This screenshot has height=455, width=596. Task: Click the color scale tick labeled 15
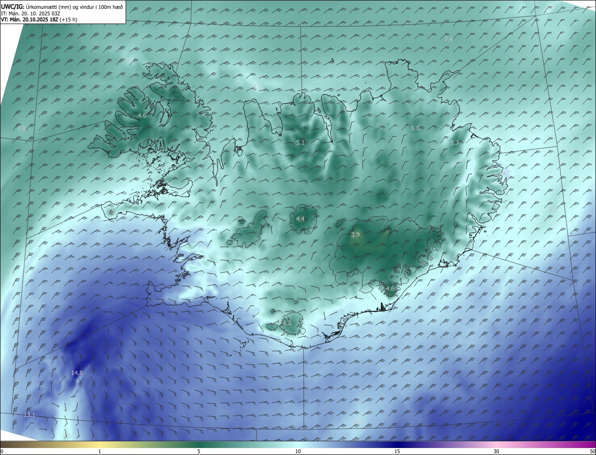tap(397, 451)
